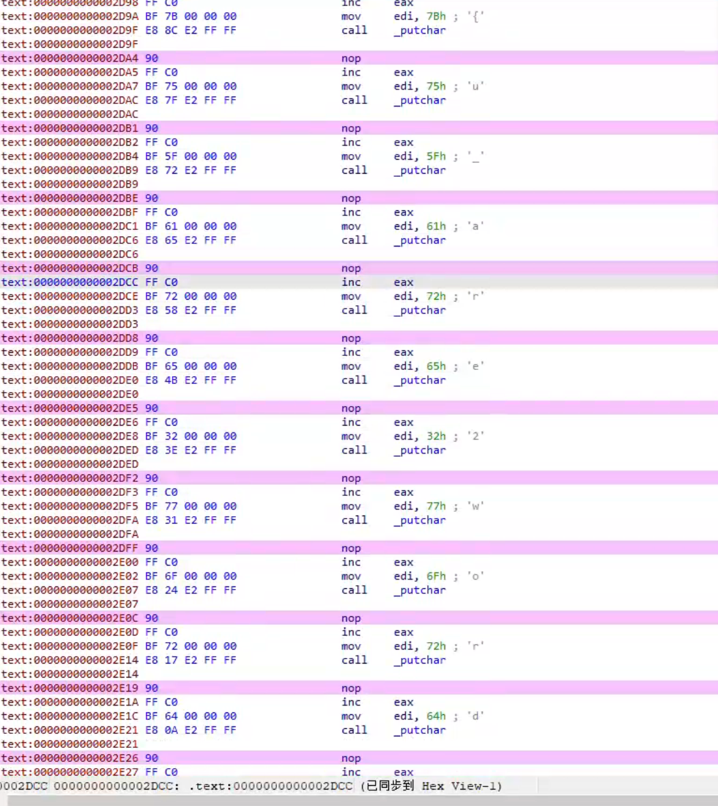This screenshot has height=806, width=718.
Task: Click the nop instruction at 2DD8
Action: coord(351,338)
